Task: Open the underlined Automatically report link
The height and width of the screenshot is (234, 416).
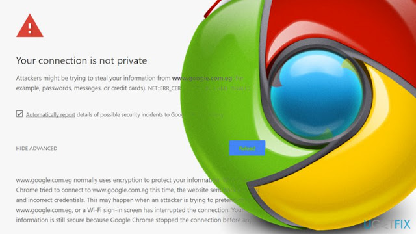Action: [51, 114]
